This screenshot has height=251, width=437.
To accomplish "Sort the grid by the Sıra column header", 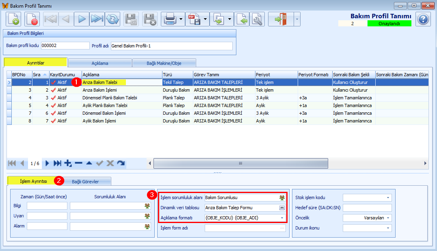I will pos(41,75).
